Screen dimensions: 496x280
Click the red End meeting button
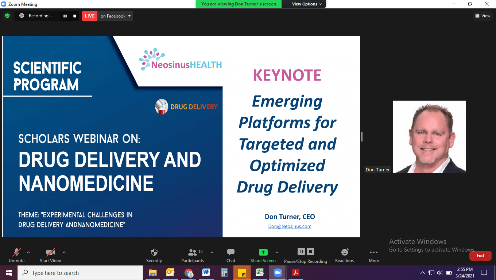click(480, 256)
